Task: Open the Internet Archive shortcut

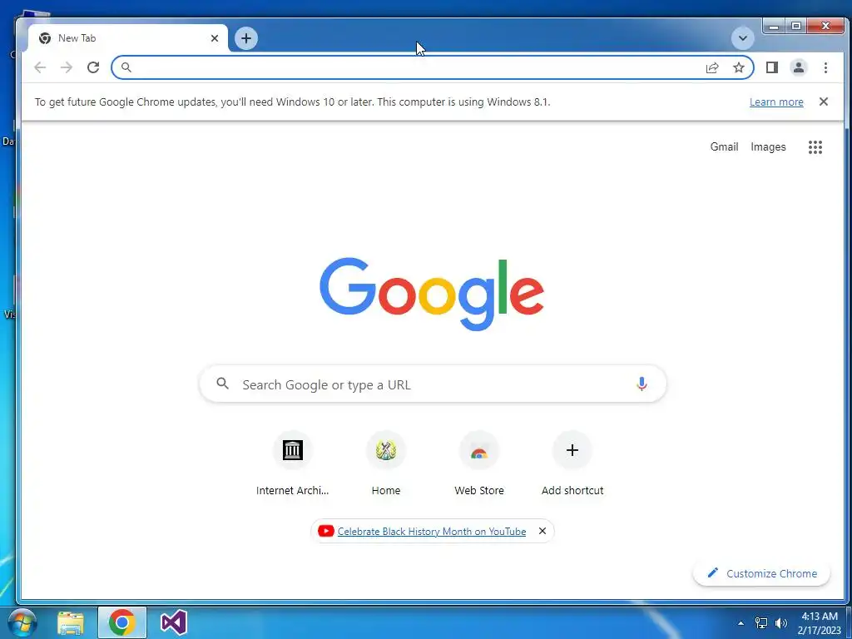Action: click(292, 464)
